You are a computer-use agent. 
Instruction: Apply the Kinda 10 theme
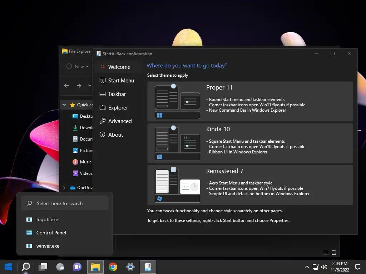(250, 143)
